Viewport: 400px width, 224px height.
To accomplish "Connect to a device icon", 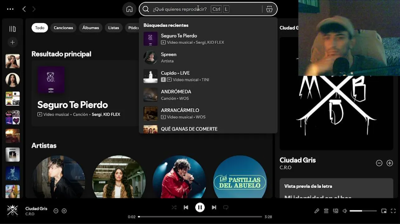I will tap(336, 211).
